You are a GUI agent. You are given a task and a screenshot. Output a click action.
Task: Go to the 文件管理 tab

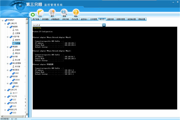click(x=93, y=19)
